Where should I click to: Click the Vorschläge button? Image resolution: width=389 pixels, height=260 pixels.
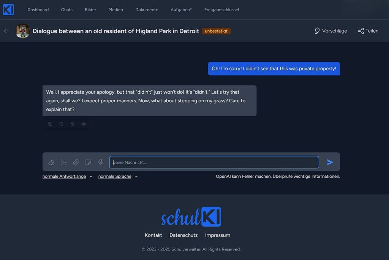330,31
